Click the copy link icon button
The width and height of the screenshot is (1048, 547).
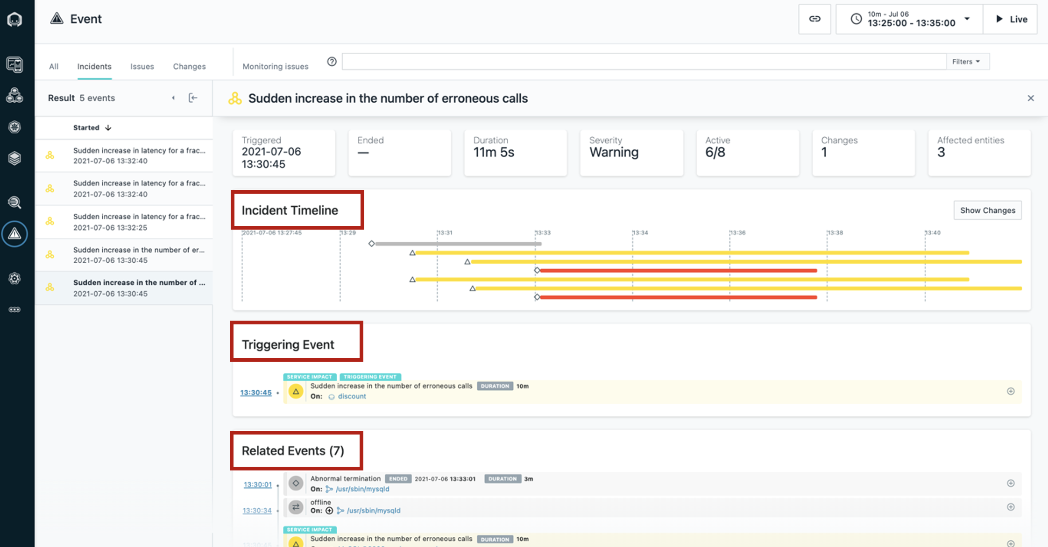coord(814,19)
